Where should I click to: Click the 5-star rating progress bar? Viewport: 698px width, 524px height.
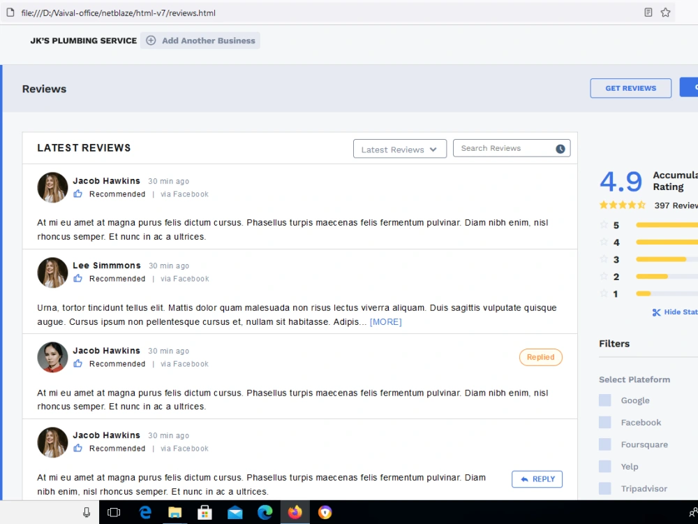pyautogui.click(x=667, y=225)
